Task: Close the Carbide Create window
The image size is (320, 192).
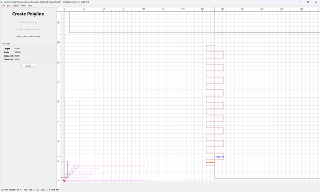Action: [316, 2]
